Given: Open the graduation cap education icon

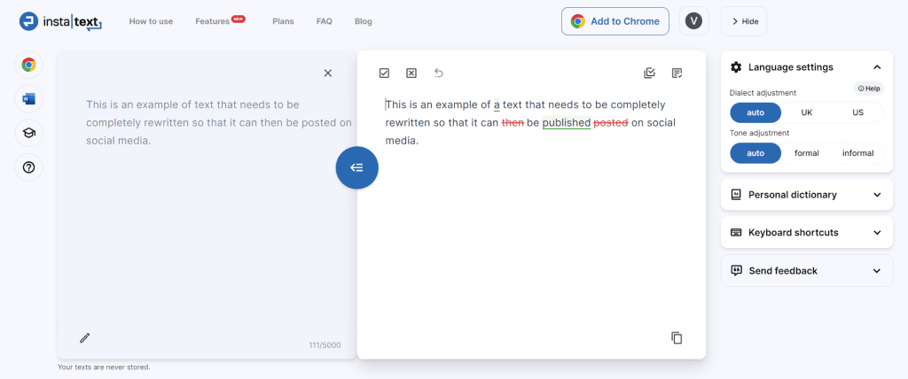Looking at the screenshot, I should click(x=29, y=133).
